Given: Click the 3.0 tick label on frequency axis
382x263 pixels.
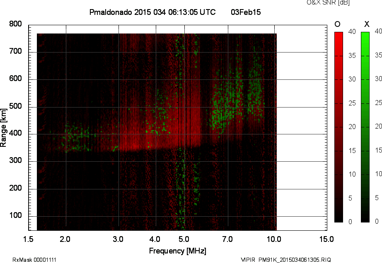Looking at the screenshot, I should tap(118, 239).
